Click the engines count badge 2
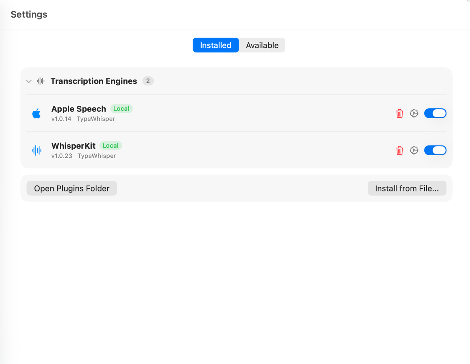Screen dimensions: 470x364 [148, 81]
